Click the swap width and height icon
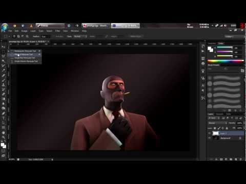 tap(107, 36)
